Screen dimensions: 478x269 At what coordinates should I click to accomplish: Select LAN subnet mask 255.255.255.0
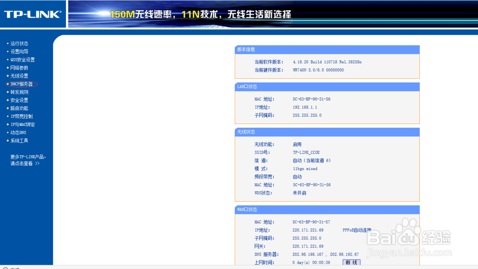[307, 115]
